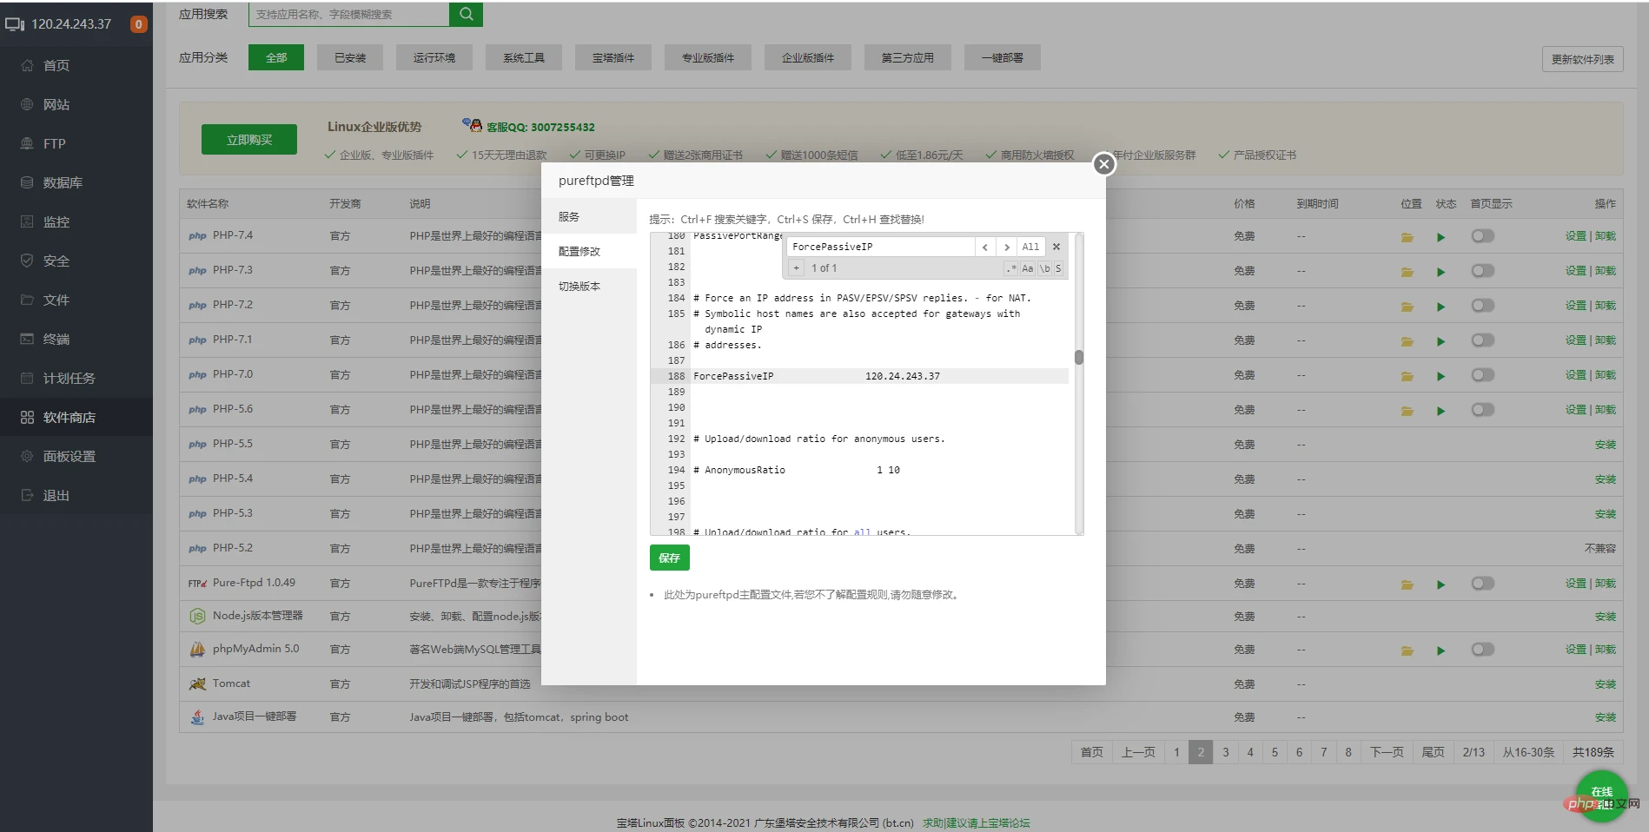Image resolution: width=1649 pixels, height=832 pixels.
Task: Click 更新软件列表 button
Action: pyautogui.click(x=1583, y=59)
